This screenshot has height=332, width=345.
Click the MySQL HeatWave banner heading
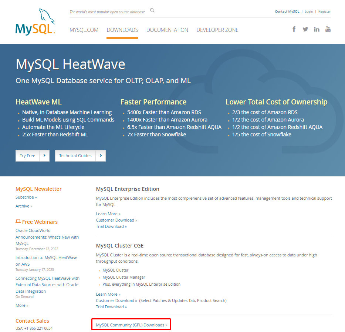[70, 64]
